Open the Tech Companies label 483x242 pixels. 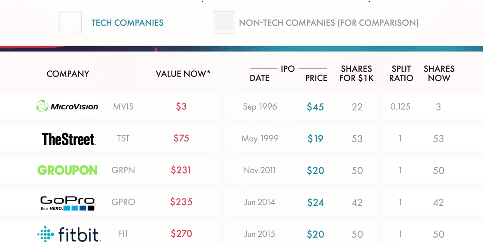tap(128, 23)
